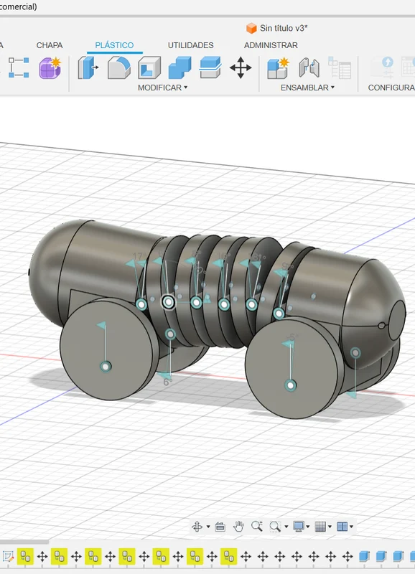Select the first move feature in timeline
This screenshot has height=574, width=415.
[x=42, y=557]
